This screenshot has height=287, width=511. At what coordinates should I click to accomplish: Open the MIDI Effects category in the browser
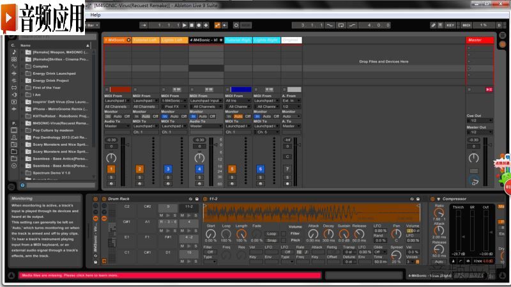tap(14, 81)
